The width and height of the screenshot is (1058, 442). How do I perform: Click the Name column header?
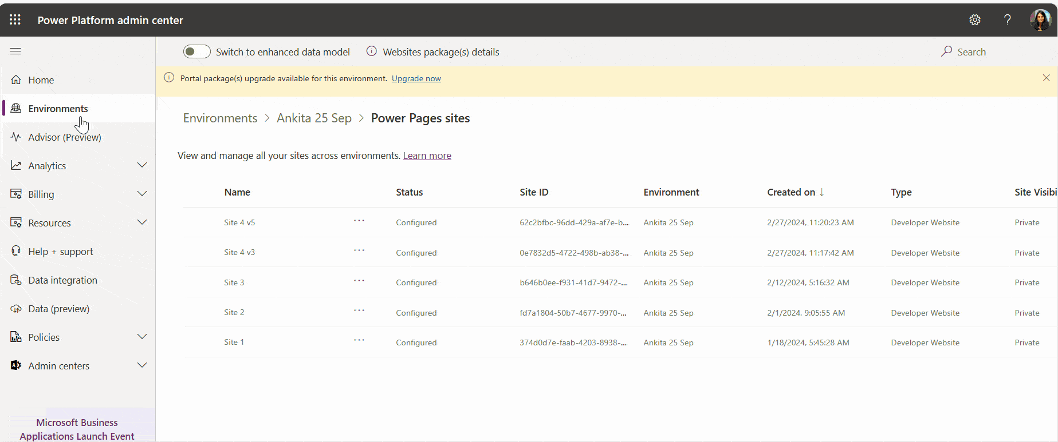(x=237, y=192)
